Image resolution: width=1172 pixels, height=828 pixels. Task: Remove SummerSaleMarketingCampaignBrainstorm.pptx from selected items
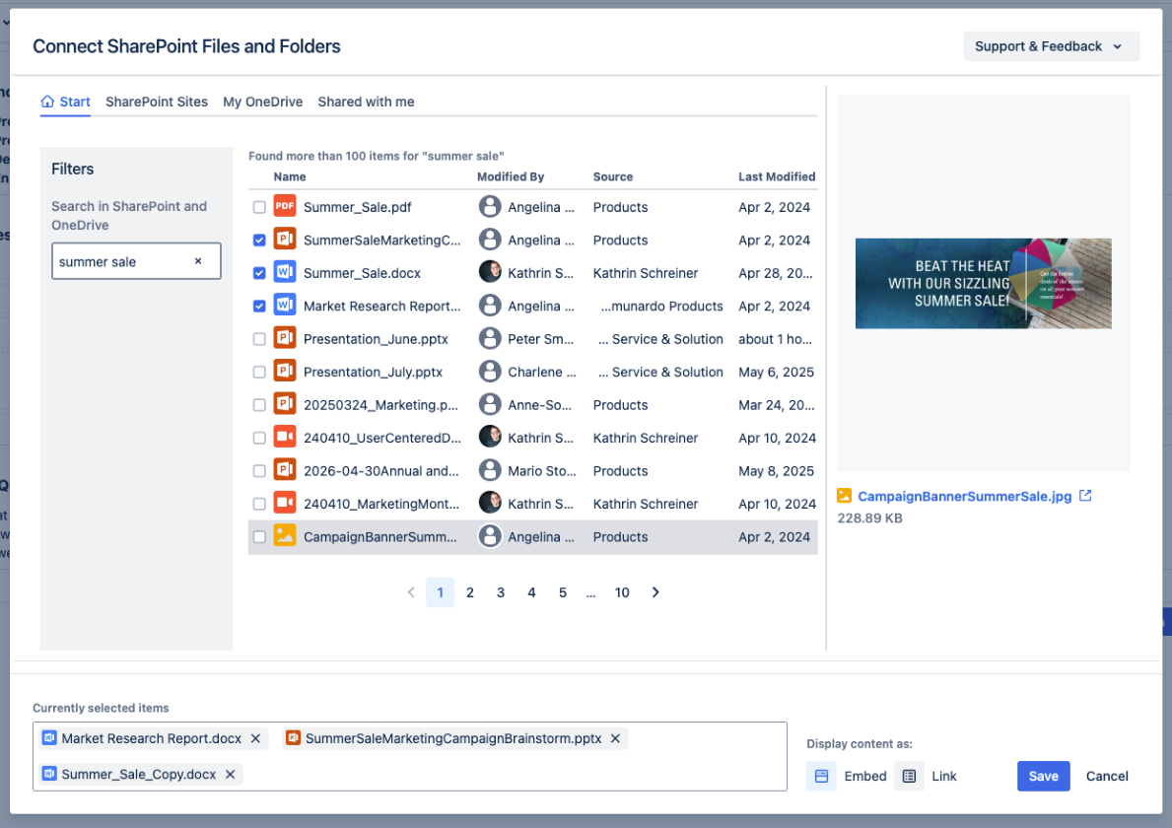[x=615, y=738]
